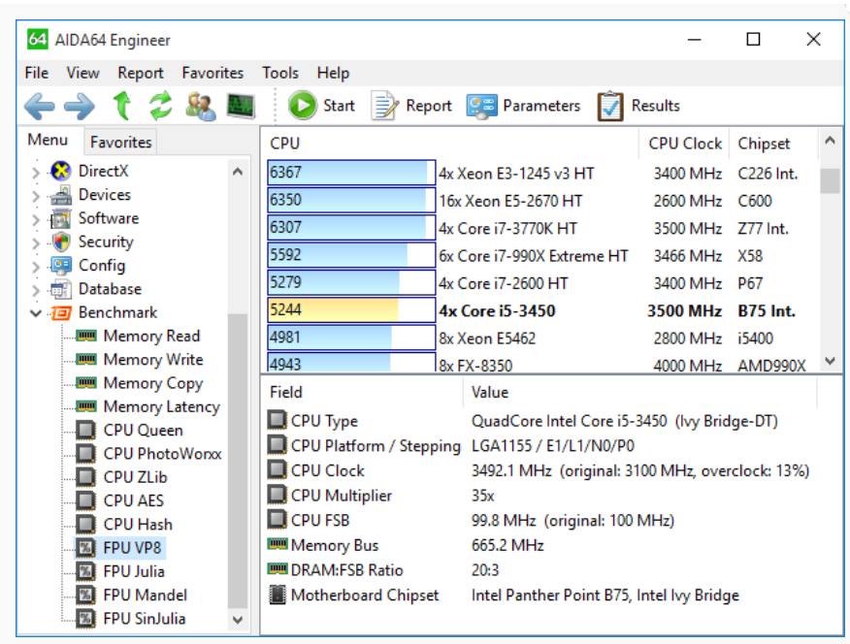Expand the Config tree node
Screen dimensions: 850x644
click(x=36, y=267)
